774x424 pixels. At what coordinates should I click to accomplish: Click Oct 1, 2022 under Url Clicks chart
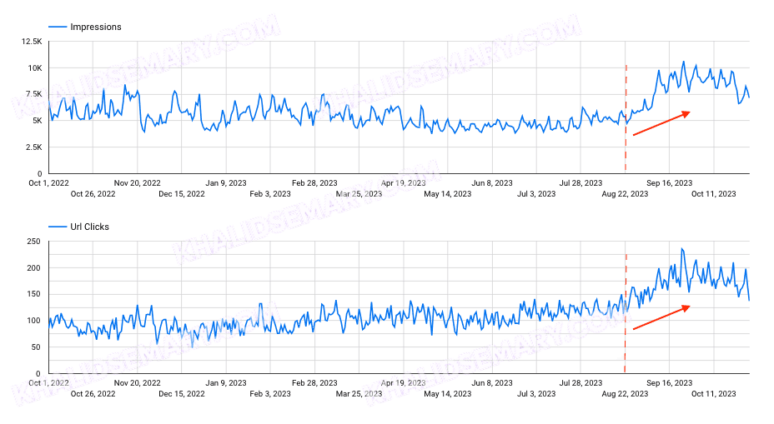[x=49, y=382]
